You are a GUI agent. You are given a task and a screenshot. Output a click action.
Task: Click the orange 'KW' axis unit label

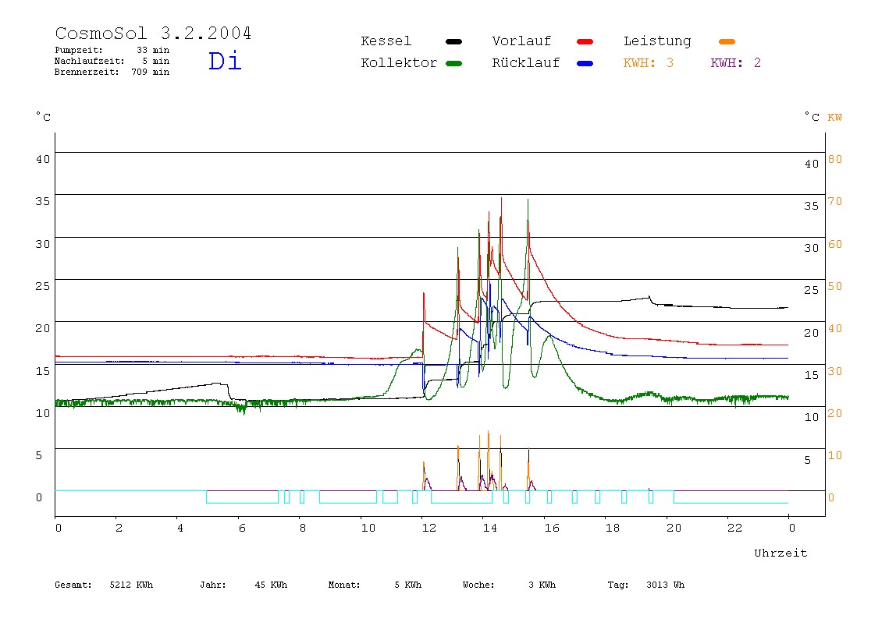(835, 118)
